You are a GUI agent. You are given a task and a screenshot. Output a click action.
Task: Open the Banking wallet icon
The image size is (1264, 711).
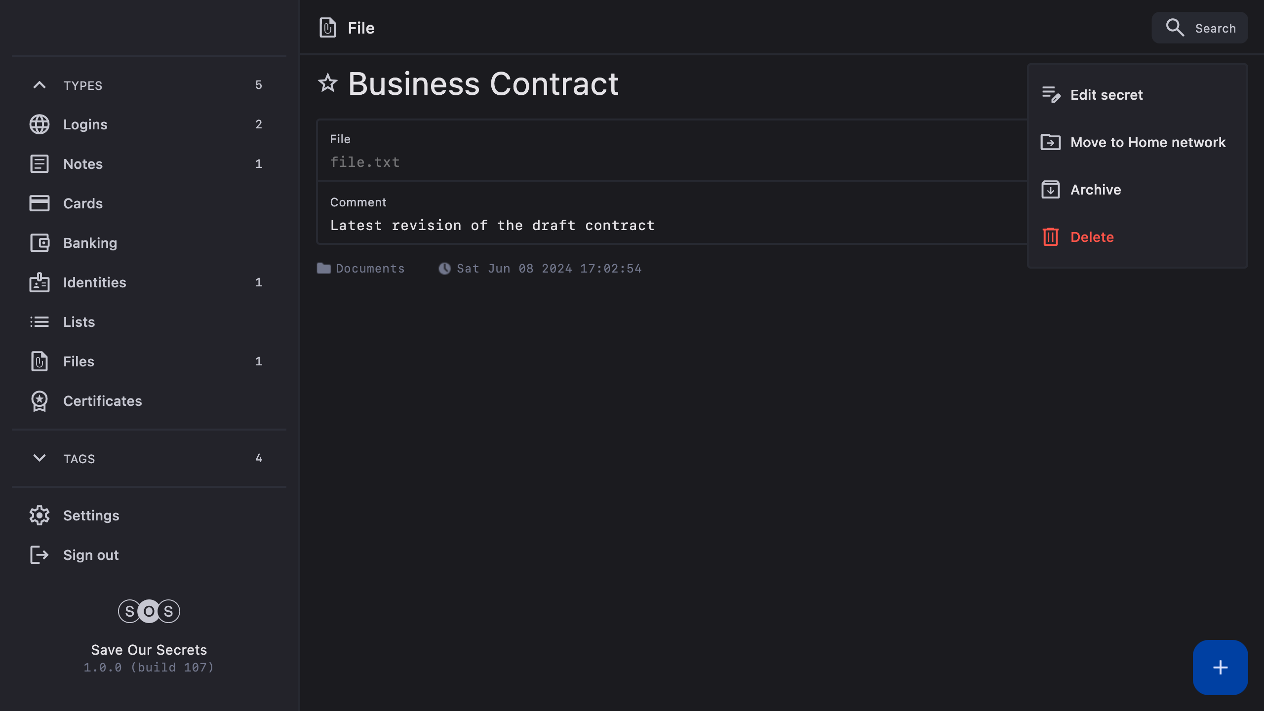click(x=39, y=243)
